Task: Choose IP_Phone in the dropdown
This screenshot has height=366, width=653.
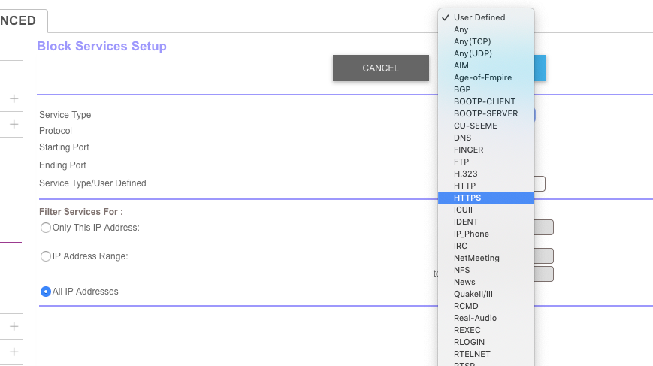Action: (x=471, y=234)
